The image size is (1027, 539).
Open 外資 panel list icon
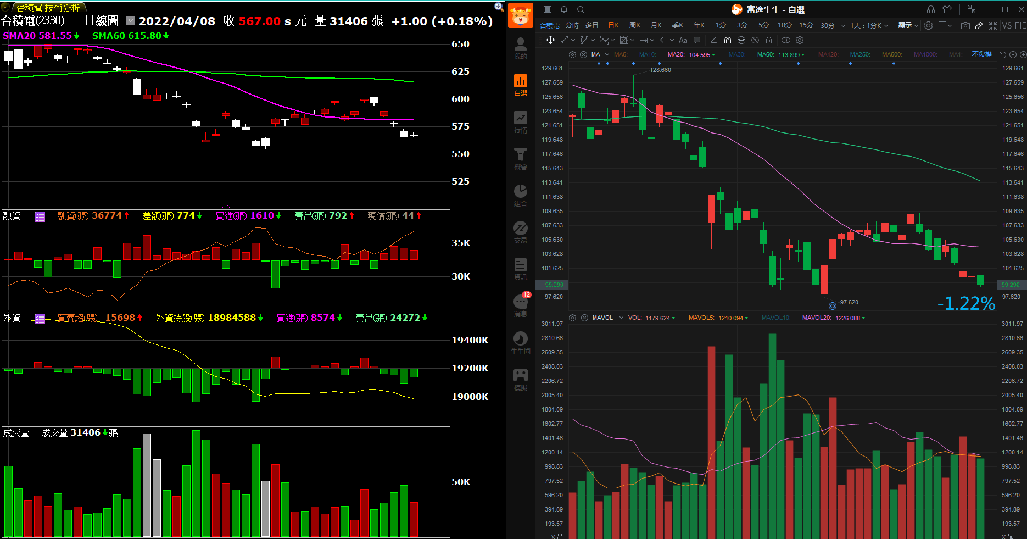(x=40, y=319)
